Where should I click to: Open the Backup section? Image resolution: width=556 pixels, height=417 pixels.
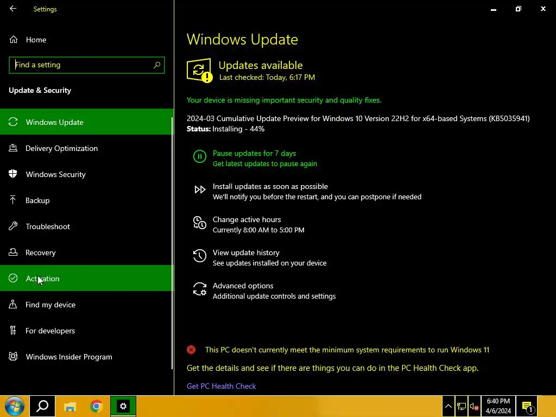(86, 200)
